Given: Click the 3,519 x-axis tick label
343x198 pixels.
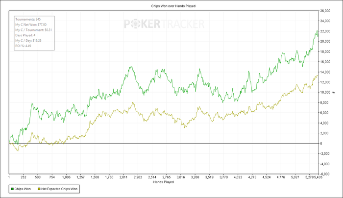Looking at the screenshot, I should [x=209, y=177].
